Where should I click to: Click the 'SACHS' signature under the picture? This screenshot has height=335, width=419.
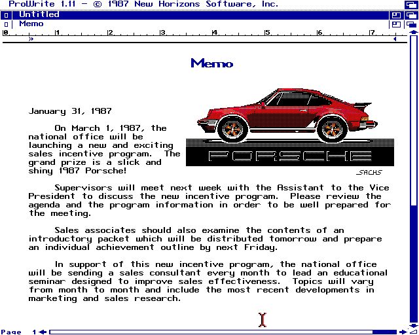click(x=369, y=173)
